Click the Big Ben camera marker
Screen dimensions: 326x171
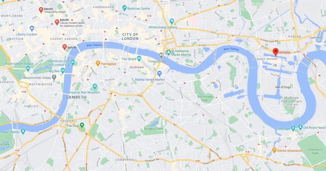(63, 71)
